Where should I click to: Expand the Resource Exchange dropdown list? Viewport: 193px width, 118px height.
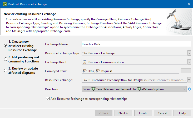coord(189,80)
